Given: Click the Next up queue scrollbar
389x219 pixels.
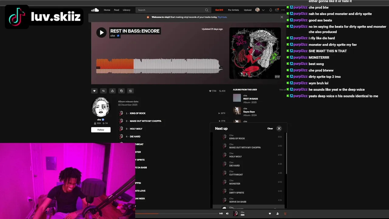Looking at the screenshot, I should pos(286,154).
